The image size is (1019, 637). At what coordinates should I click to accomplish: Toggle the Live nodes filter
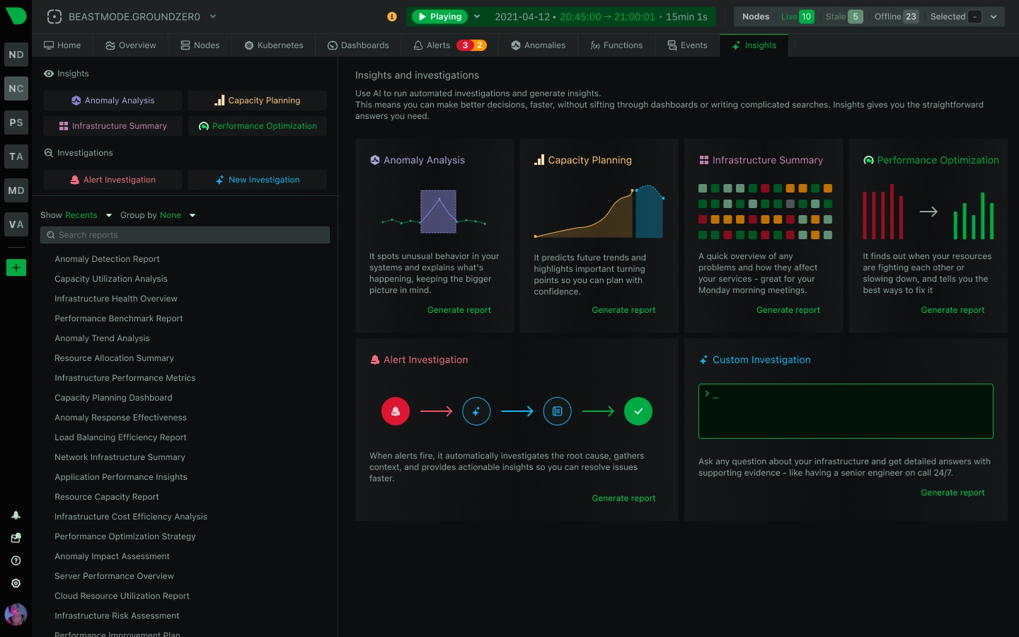(797, 16)
